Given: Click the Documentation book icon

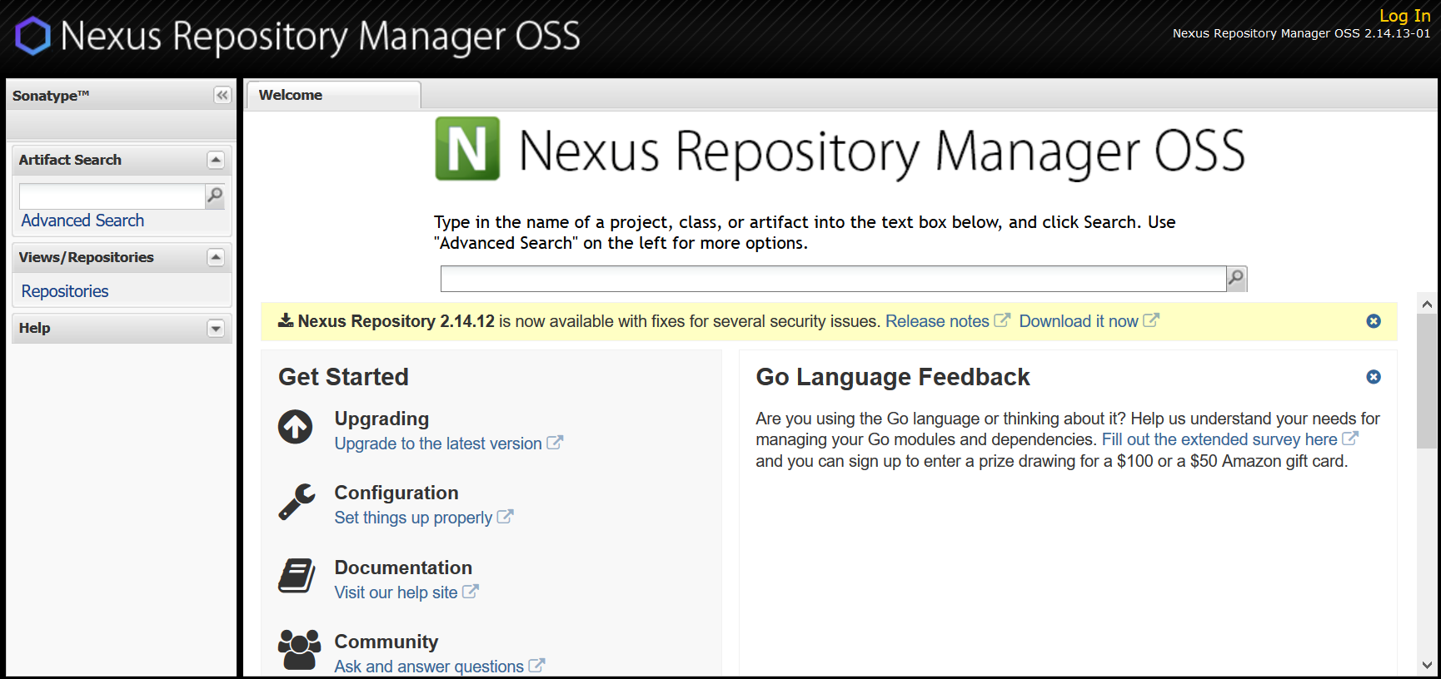Looking at the screenshot, I should coord(297,576).
